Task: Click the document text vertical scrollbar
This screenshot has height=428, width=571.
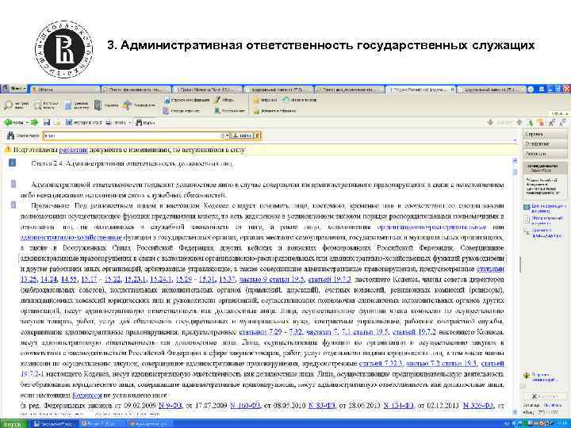Action: tap(515, 285)
